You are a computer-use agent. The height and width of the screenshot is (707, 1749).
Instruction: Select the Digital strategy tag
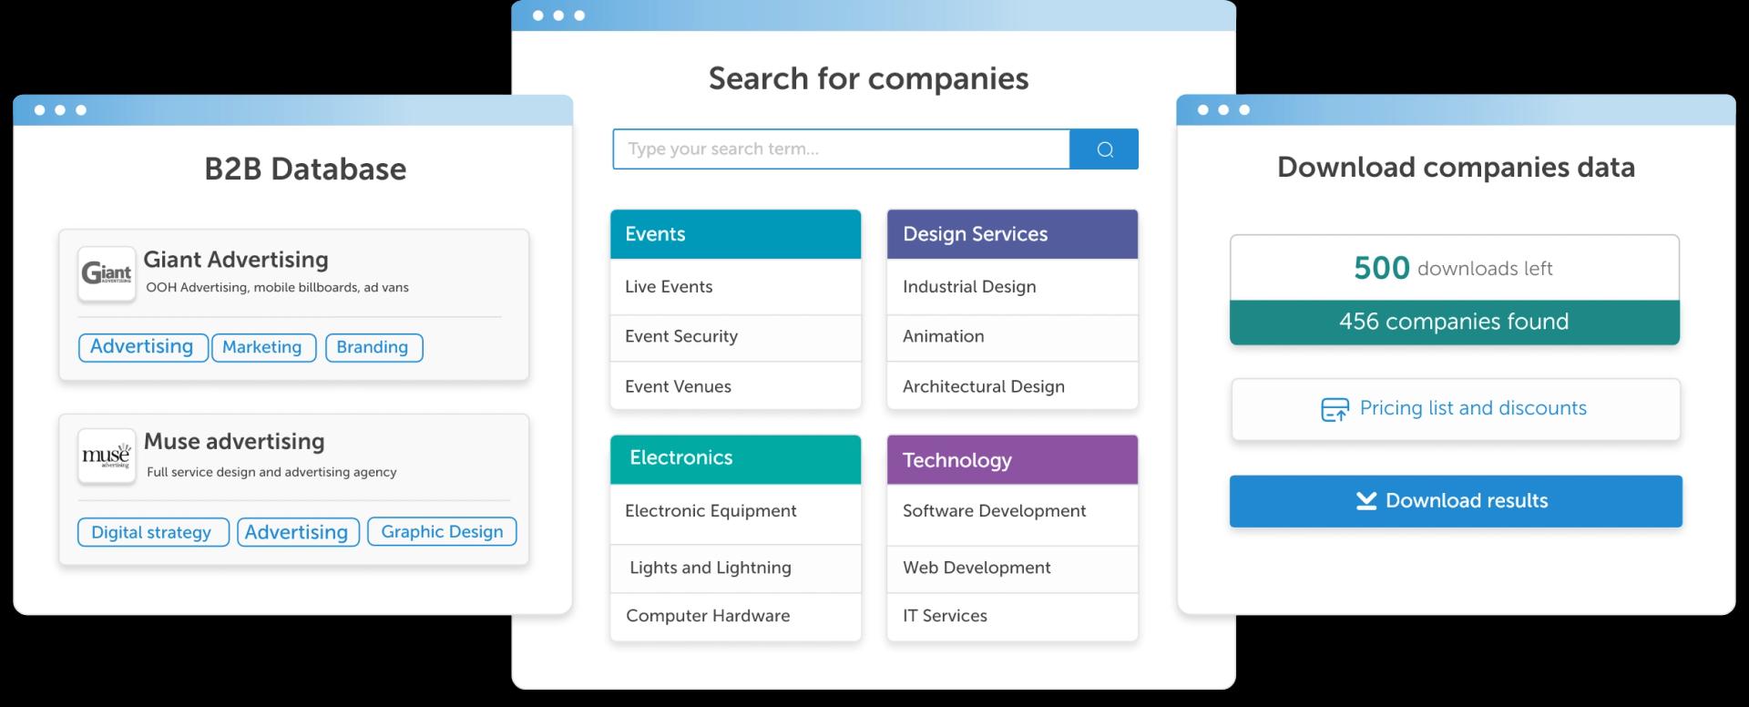(151, 533)
